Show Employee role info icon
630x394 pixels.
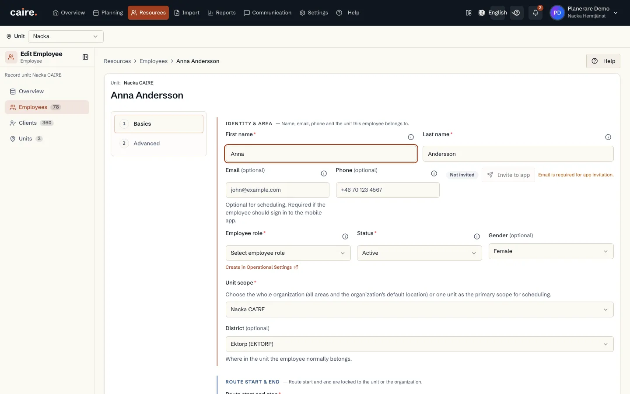click(x=345, y=236)
